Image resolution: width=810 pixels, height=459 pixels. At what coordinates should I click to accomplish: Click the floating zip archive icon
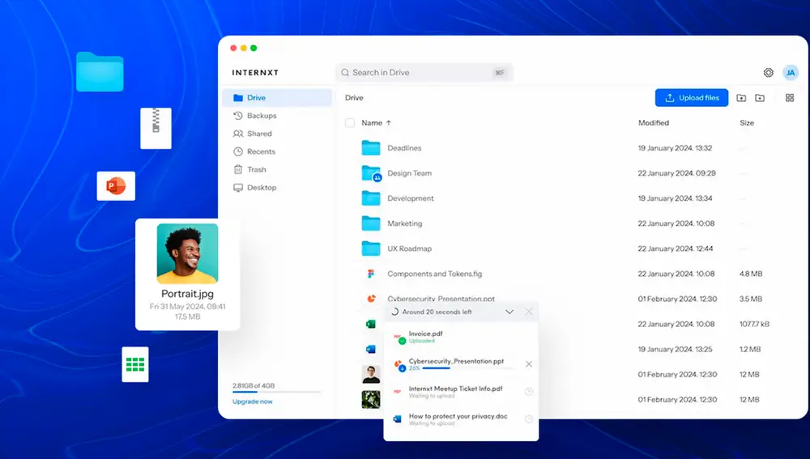(156, 129)
